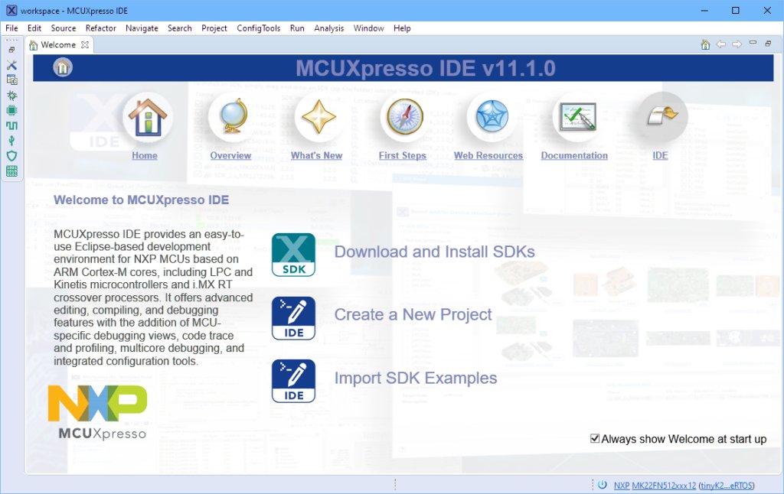
Task: Click the power icon in the status bar
Action: [603, 485]
